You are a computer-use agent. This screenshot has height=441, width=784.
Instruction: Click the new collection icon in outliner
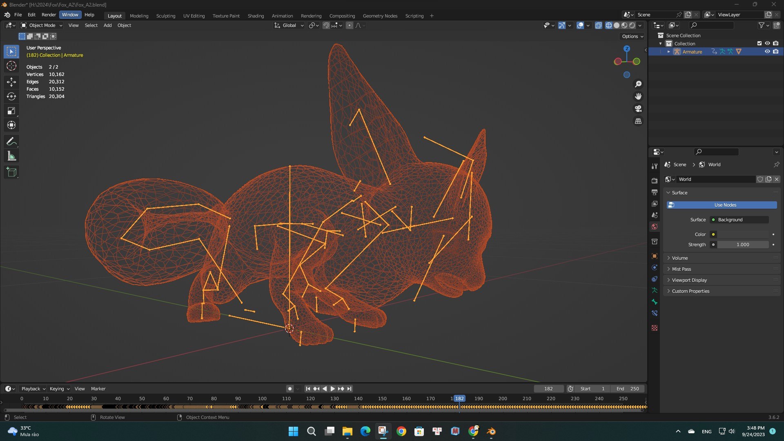point(776,25)
